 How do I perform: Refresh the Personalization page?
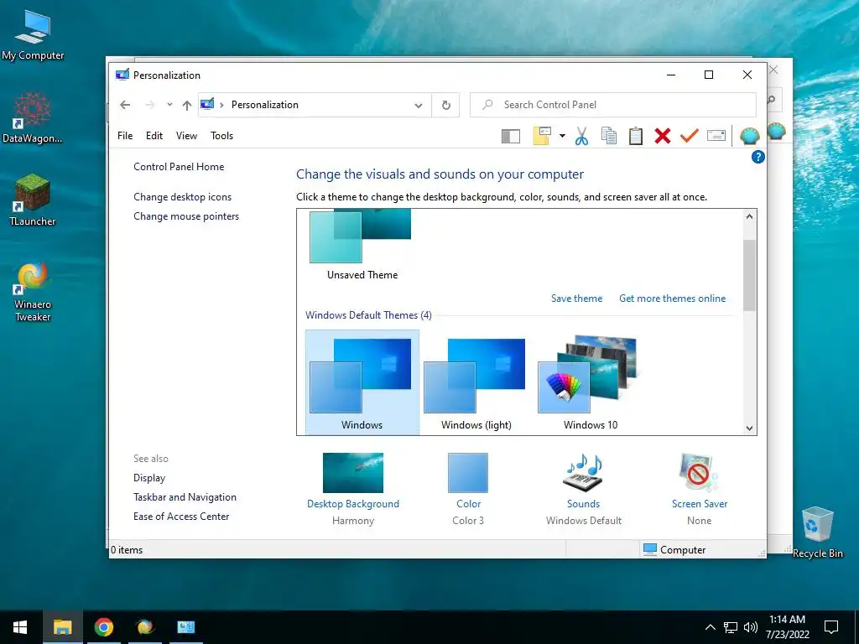point(446,105)
